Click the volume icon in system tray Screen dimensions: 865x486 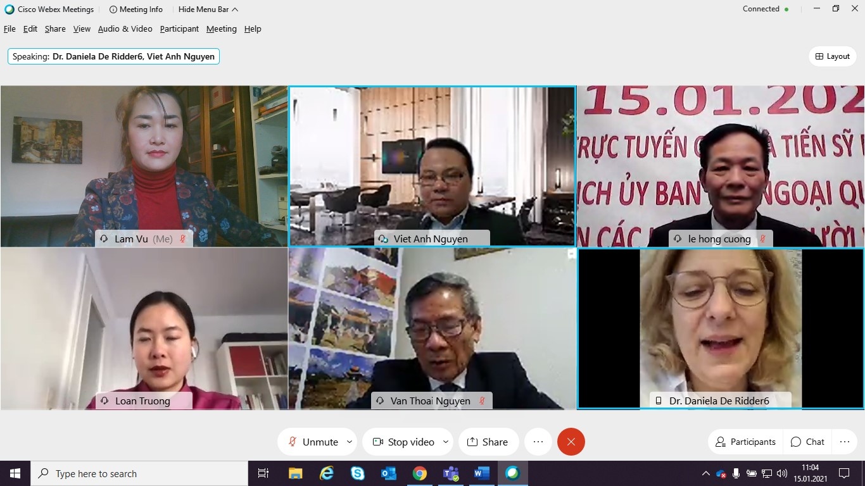(782, 473)
